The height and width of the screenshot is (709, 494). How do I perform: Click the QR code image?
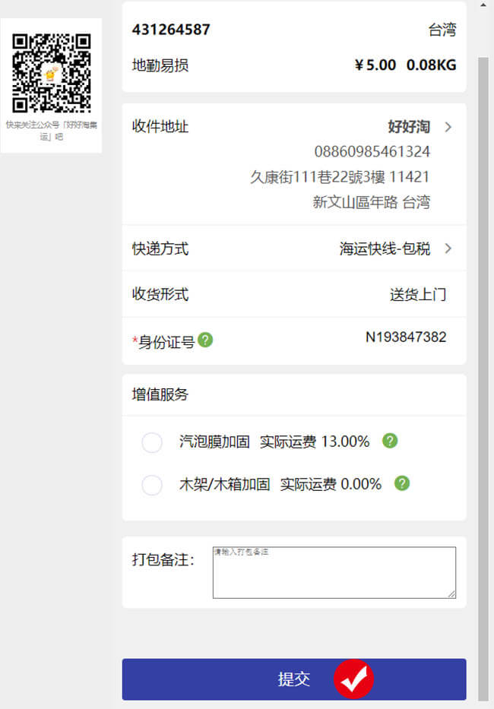coord(51,73)
